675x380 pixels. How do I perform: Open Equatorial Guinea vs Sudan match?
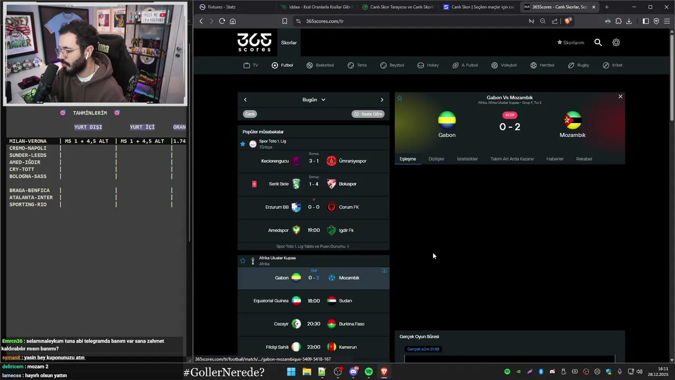(313, 301)
